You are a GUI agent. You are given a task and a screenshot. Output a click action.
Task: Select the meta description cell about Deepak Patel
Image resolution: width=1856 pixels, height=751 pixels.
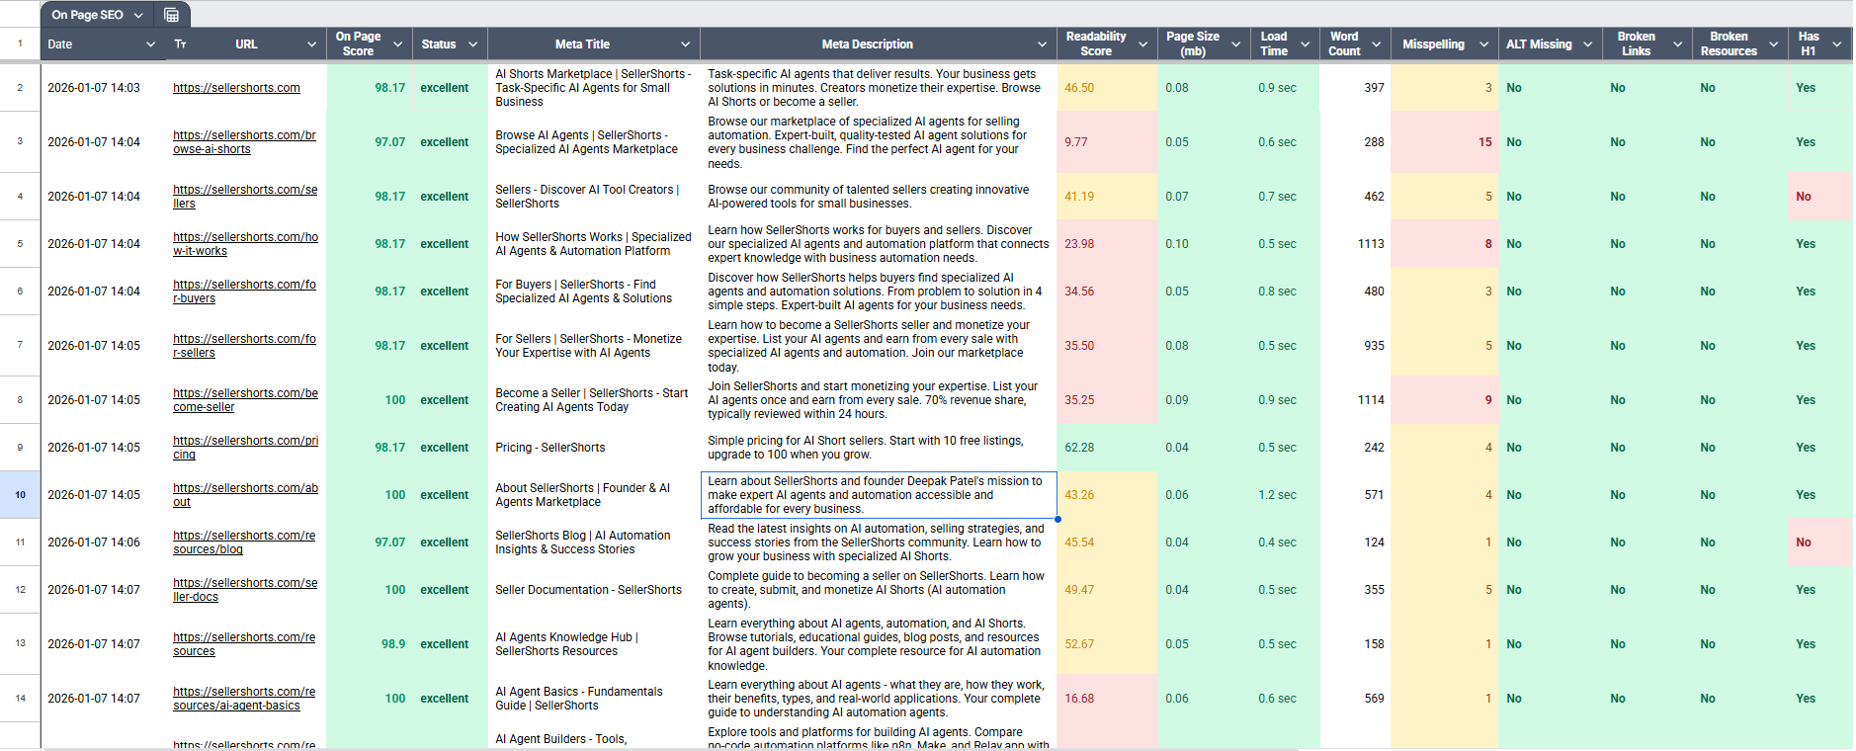pos(879,495)
